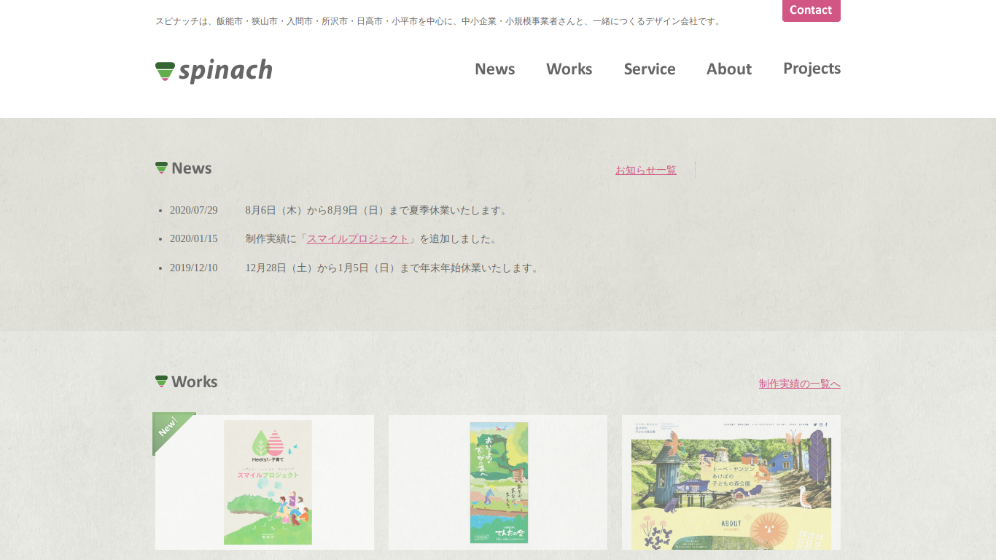Select the 2020/01/15 news date
The height and width of the screenshot is (560, 996).
coord(194,238)
